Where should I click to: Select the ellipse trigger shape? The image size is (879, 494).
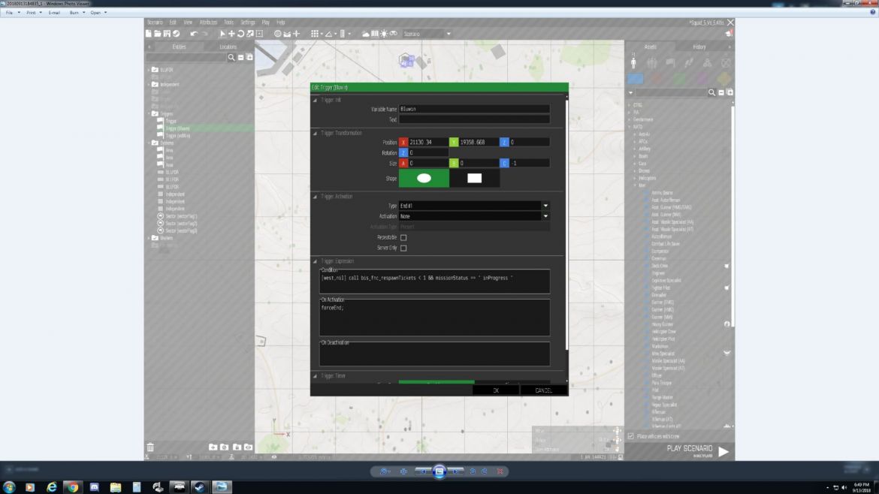(424, 178)
